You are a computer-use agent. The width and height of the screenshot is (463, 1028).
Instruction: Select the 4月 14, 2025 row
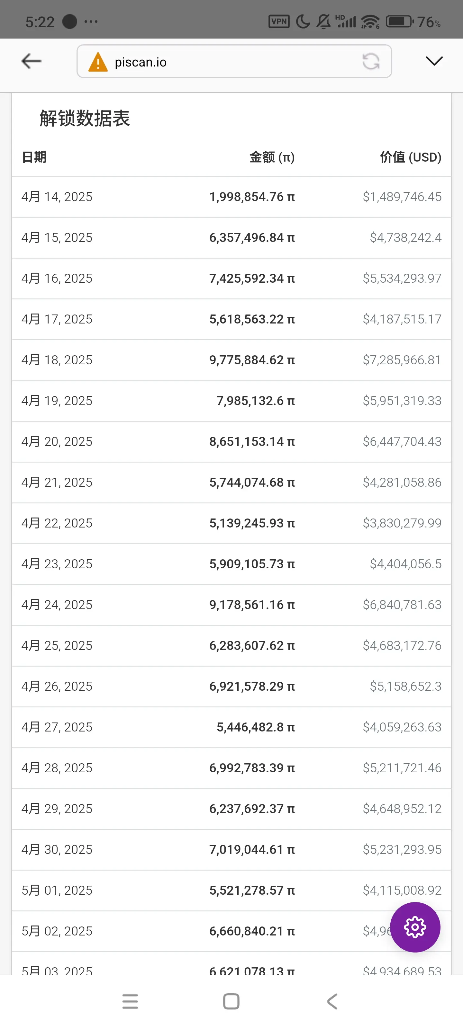click(231, 197)
